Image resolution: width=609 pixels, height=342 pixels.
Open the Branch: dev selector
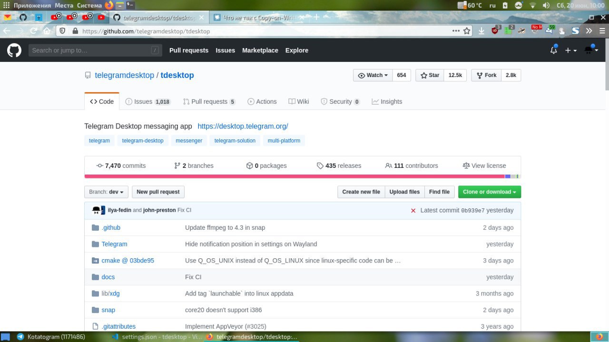coord(106,192)
